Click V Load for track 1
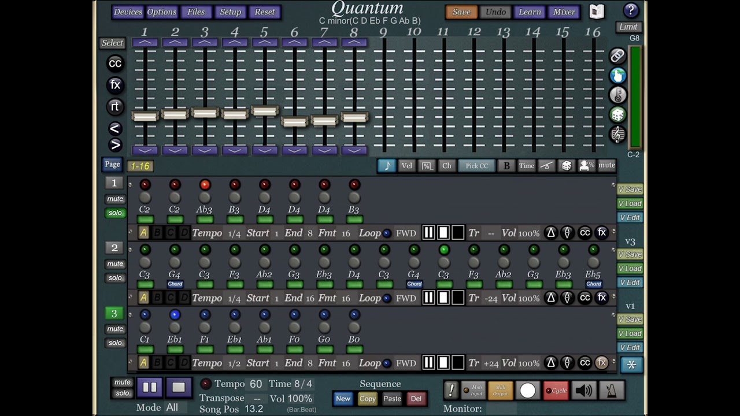740x416 pixels. point(630,203)
